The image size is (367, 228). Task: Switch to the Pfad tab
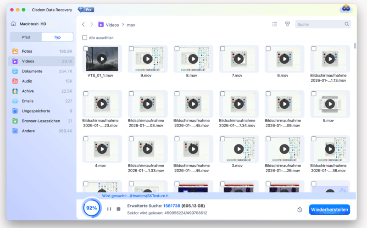(x=26, y=37)
